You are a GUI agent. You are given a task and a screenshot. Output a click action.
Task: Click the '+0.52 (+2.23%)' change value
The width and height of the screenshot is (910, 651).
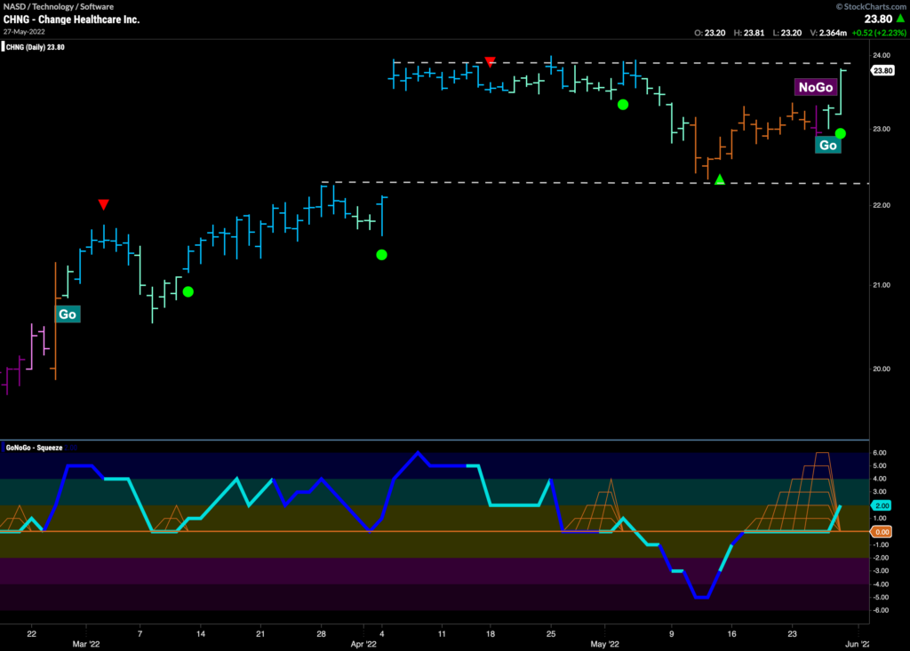[x=879, y=33]
